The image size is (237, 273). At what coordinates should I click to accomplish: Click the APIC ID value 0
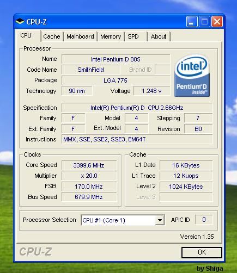[204, 220]
